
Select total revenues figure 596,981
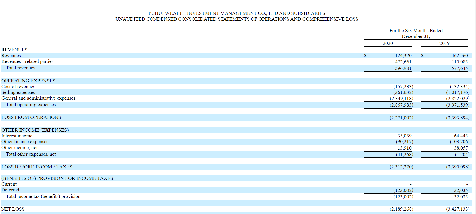pos(403,68)
